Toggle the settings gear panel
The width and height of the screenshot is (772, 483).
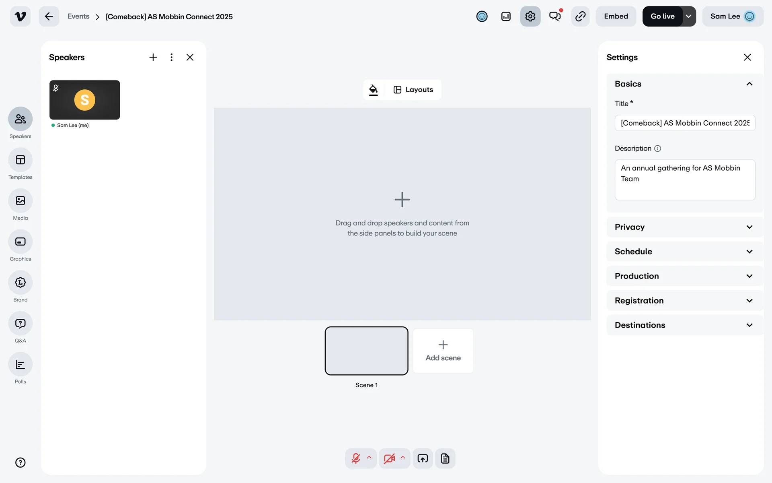[530, 17]
